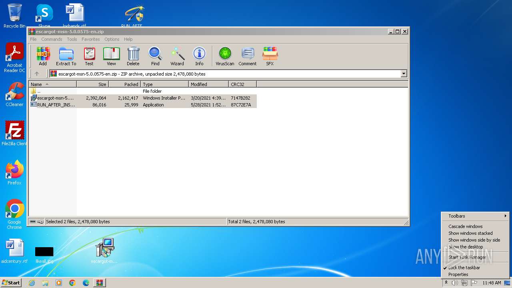Choose Show windows side by side
This screenshot has height=288, width=512.
click(476, 240)
